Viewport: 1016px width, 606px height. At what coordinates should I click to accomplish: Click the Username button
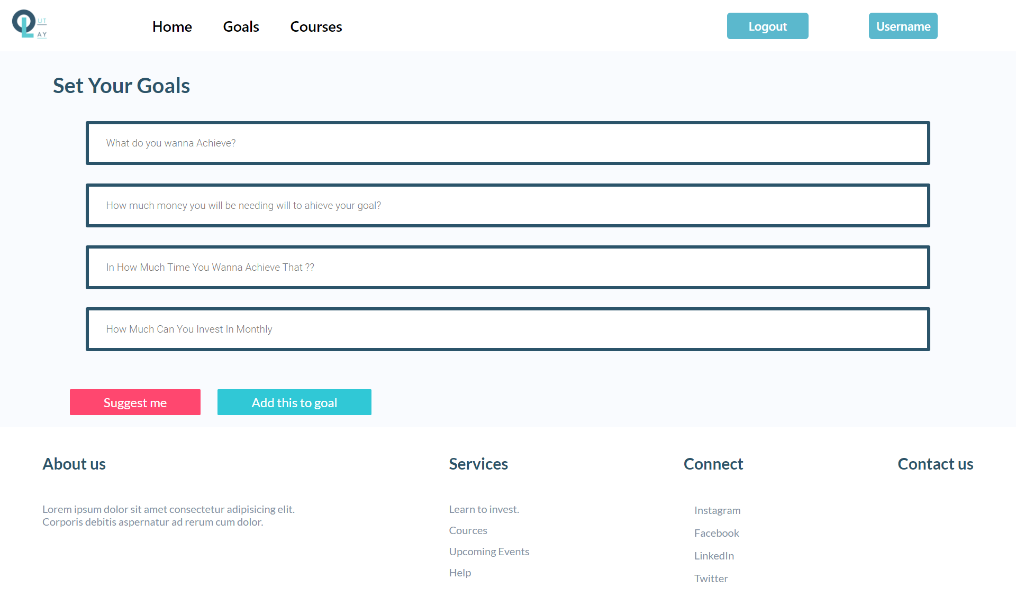[x=903, y=26]
